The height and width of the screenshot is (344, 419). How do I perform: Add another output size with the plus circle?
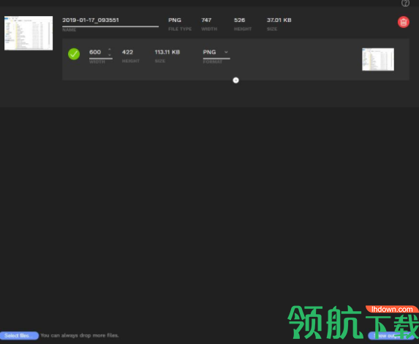pos(235,80)
